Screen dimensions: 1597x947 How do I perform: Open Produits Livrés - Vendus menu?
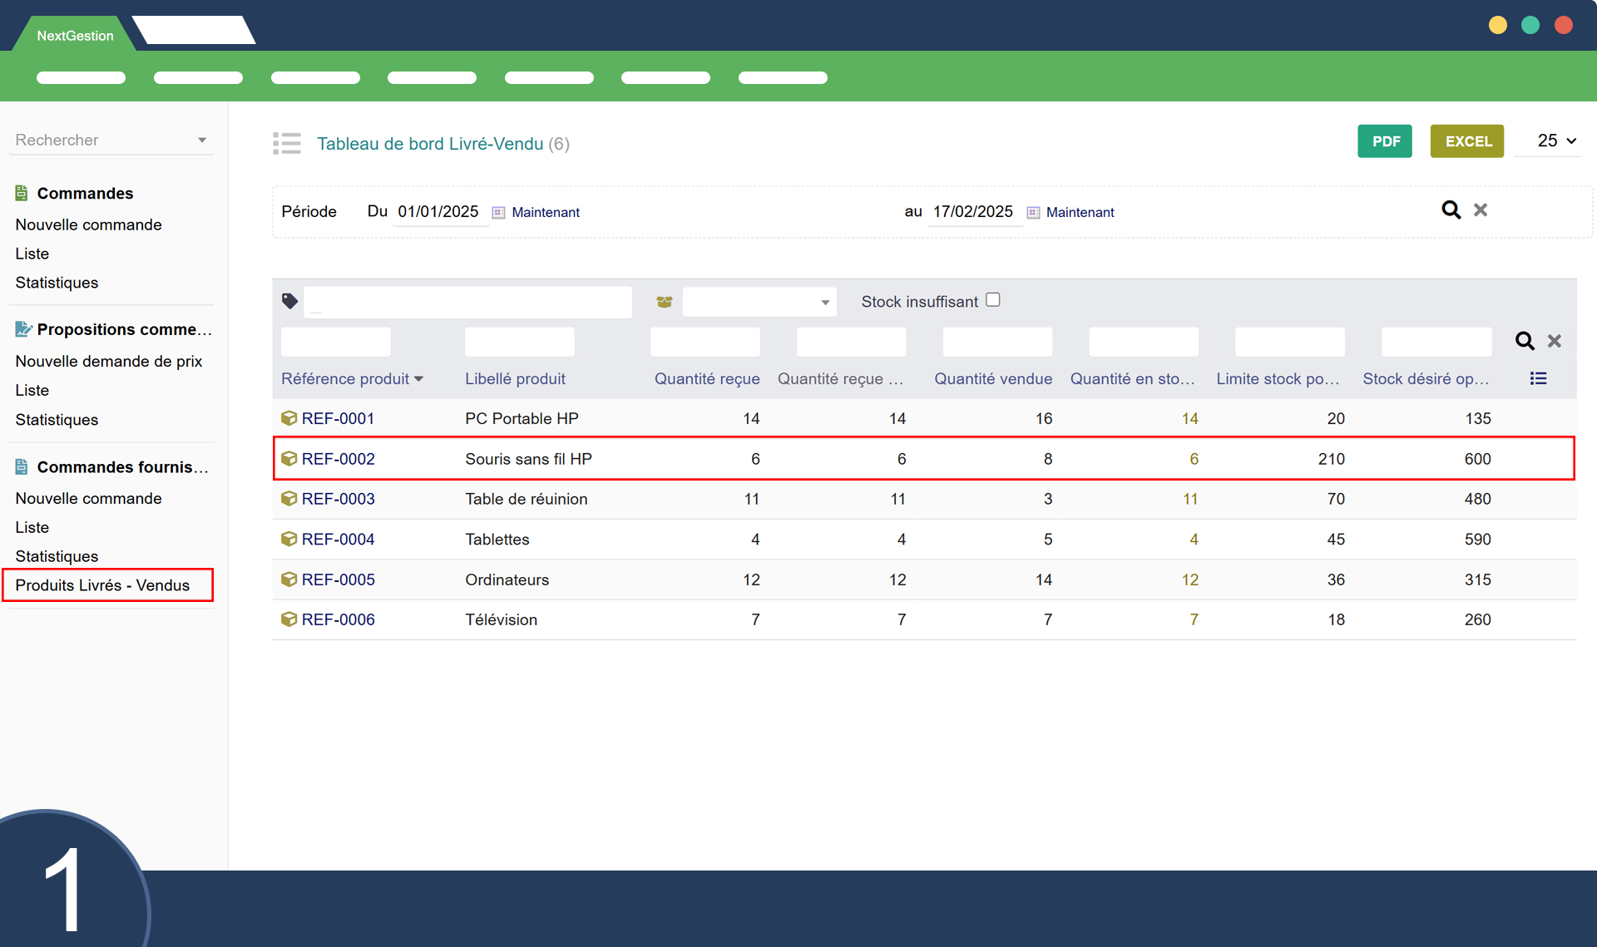click(103, 585)
